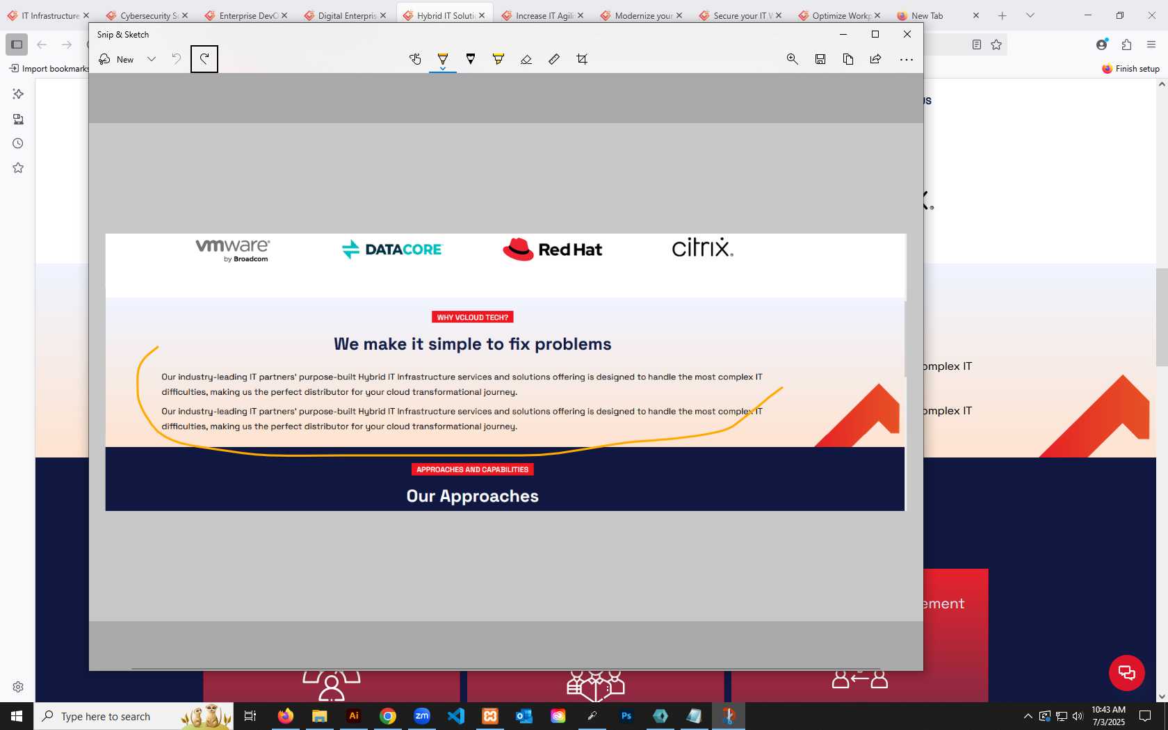Toggle Firefox sidebar button

[x=17, y=44]
